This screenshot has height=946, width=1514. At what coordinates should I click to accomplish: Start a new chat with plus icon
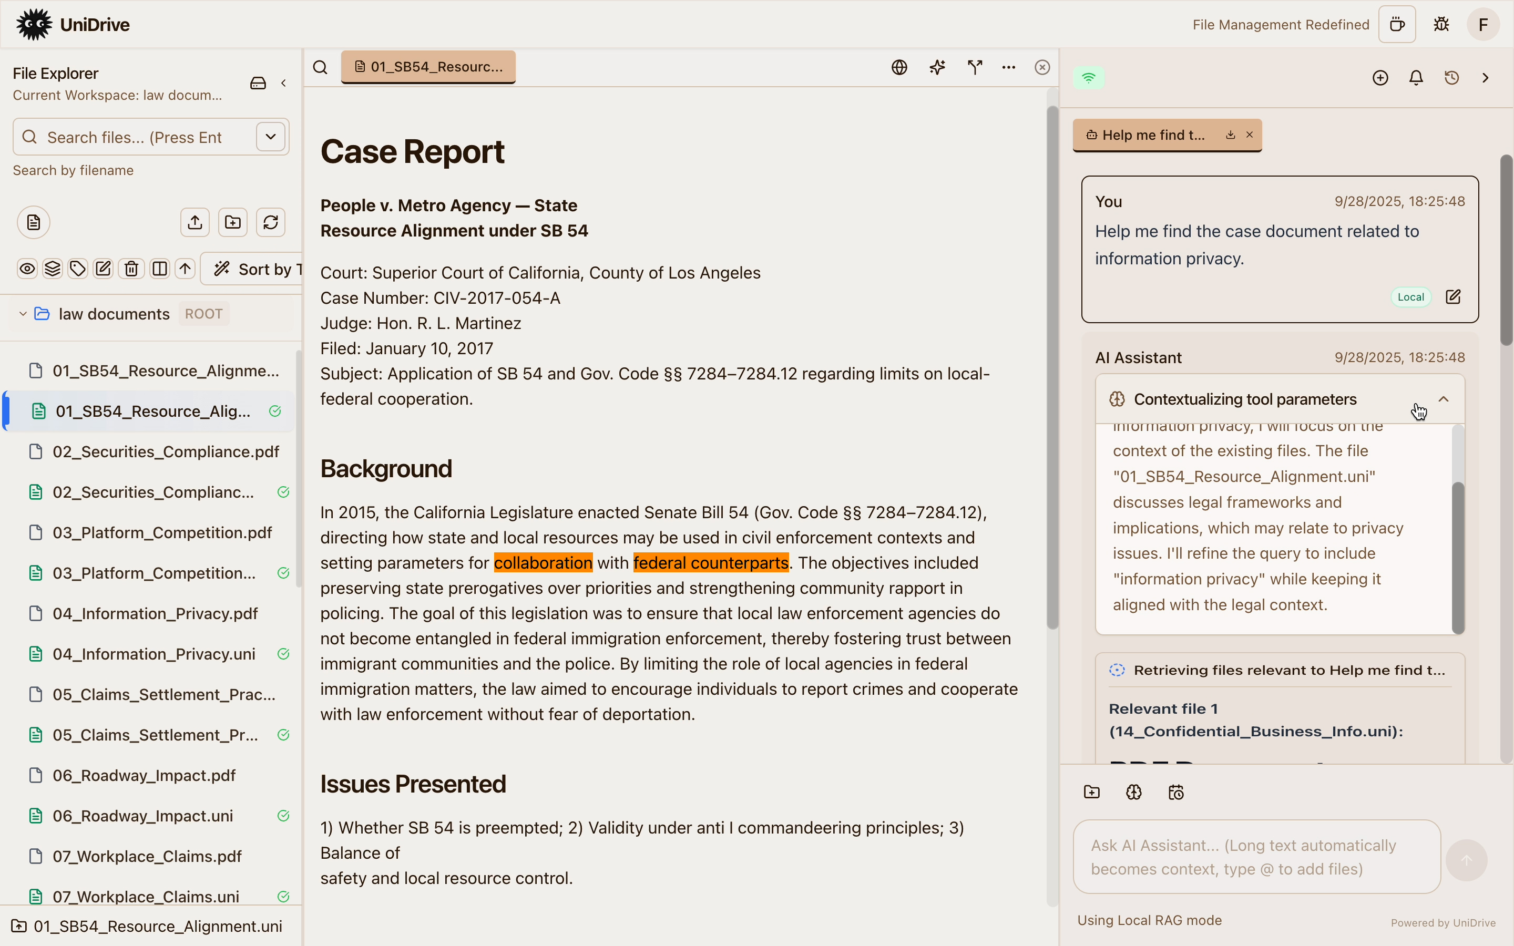(1380, 78)
